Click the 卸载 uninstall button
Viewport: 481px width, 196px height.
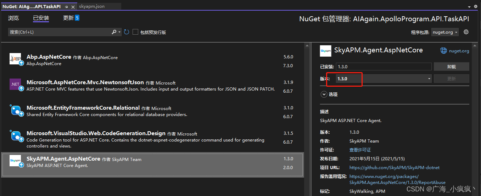coord(451,67)
